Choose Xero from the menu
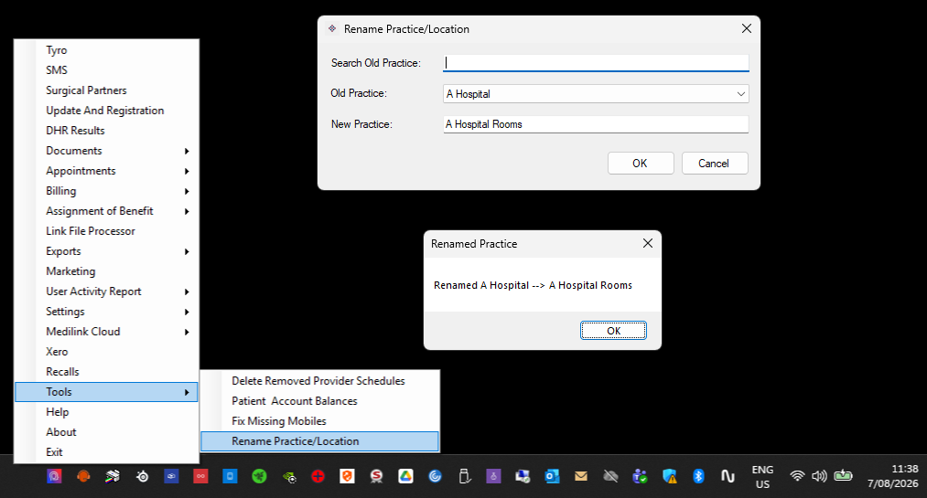927x498 pixels. [x=106, y=351]
